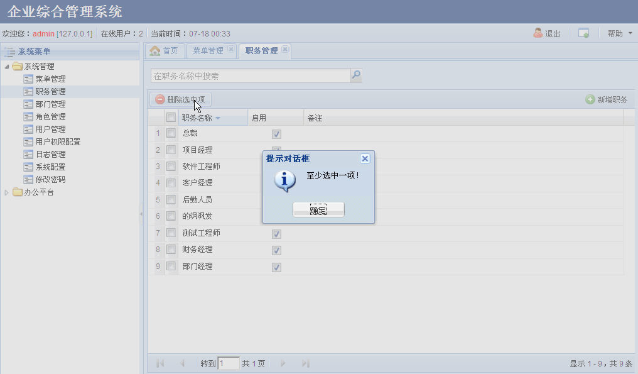Screen dimensions: 638x374
Task: Click the window icon beside logout
Action: 583,33
